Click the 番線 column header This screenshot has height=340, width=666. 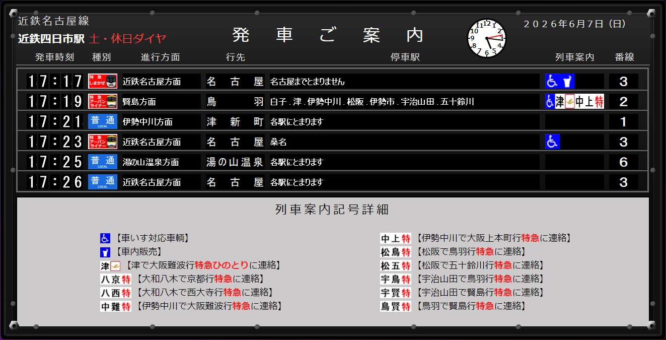click(x=624, y=57)
